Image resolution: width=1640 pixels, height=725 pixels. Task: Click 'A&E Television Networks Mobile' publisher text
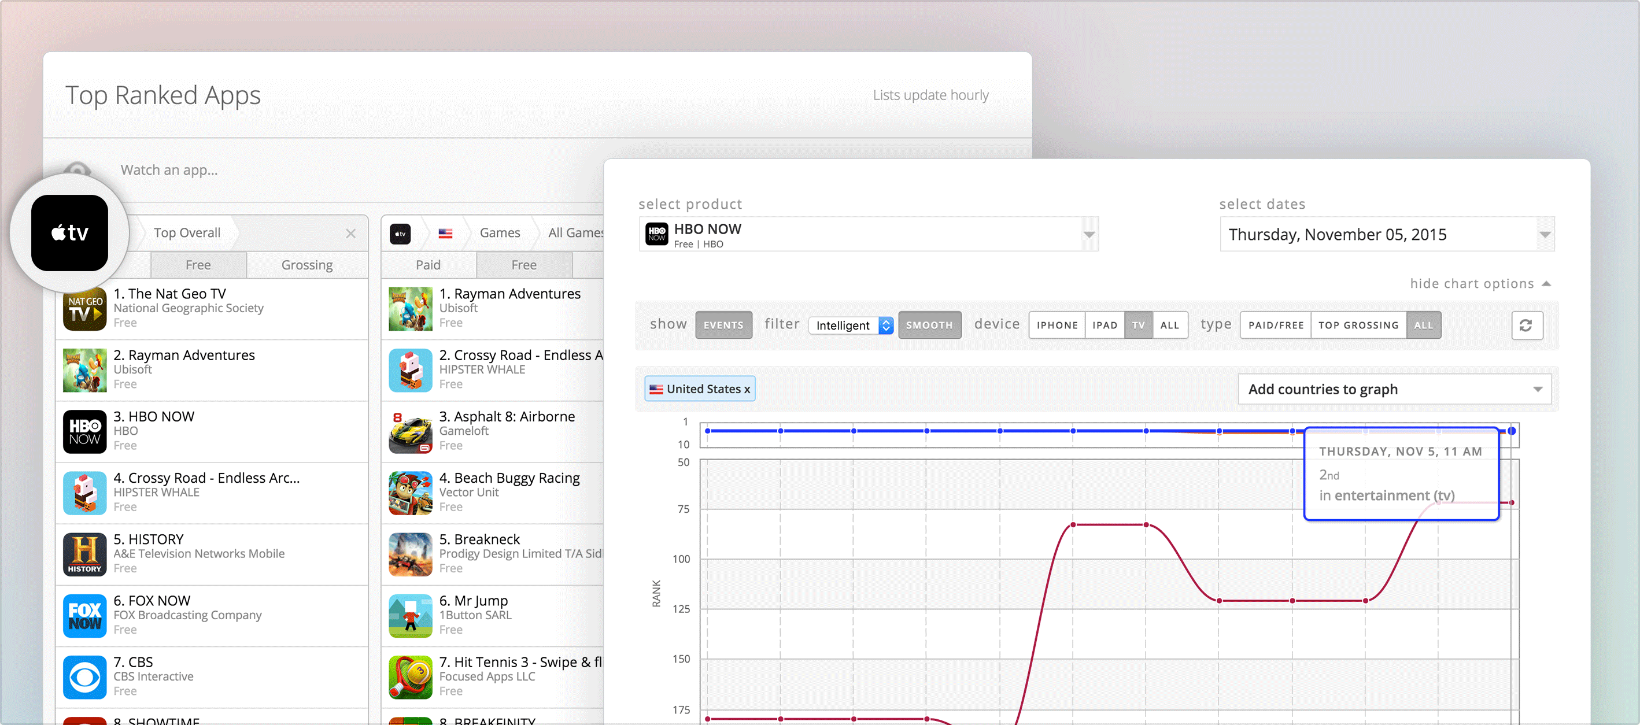click(x=198, y=554)
